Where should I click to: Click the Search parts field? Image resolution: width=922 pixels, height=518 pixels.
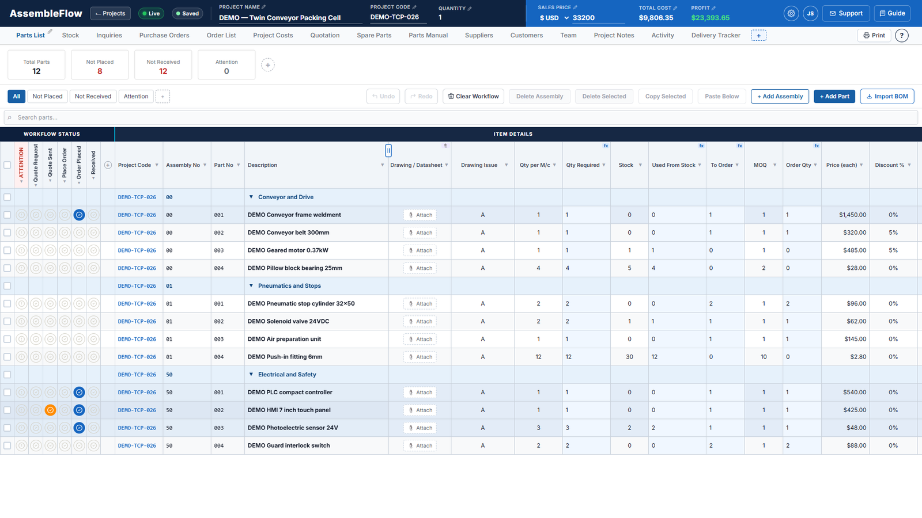(x=461, y=117)
